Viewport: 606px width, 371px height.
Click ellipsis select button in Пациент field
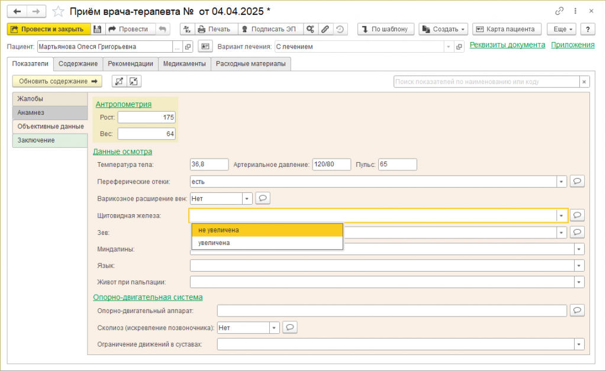point(177,47)
